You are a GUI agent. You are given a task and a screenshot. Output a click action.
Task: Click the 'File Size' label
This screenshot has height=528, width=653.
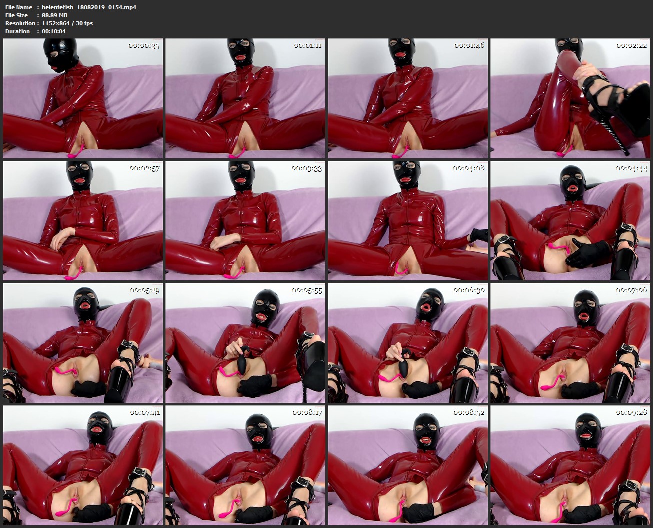[16, 15]
